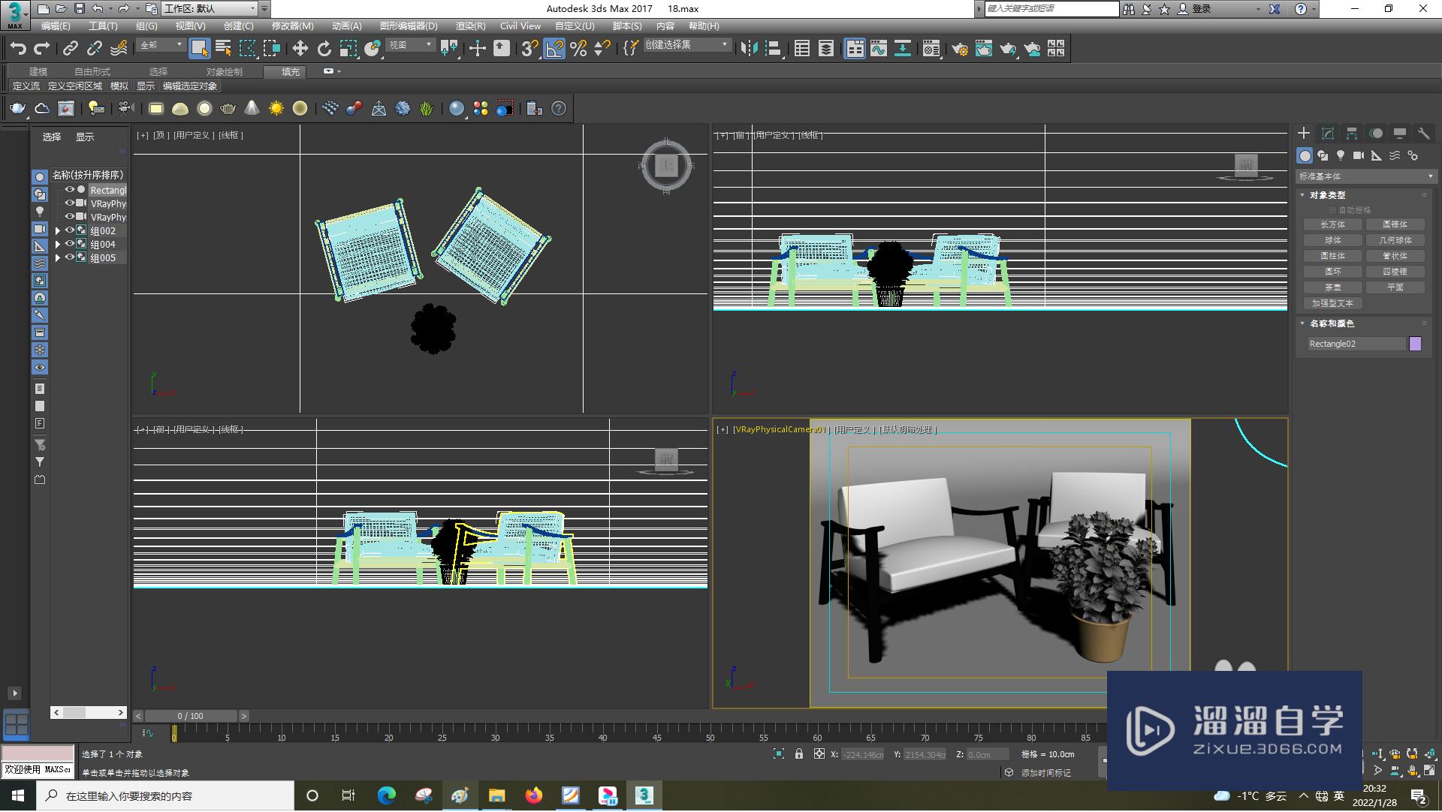
Task: Select the Lights category in Create panel
Action: [x=1341, y=155]
